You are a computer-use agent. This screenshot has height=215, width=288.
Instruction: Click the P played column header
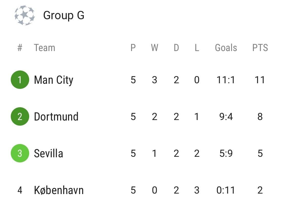pos(133,48)
